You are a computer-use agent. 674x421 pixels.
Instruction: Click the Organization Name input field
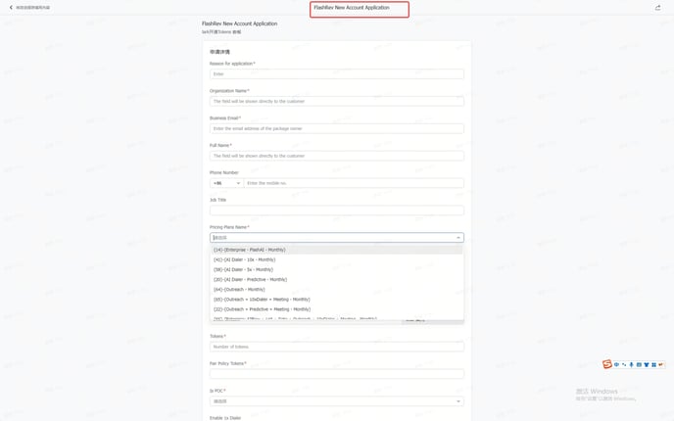(x=337, y=102)
